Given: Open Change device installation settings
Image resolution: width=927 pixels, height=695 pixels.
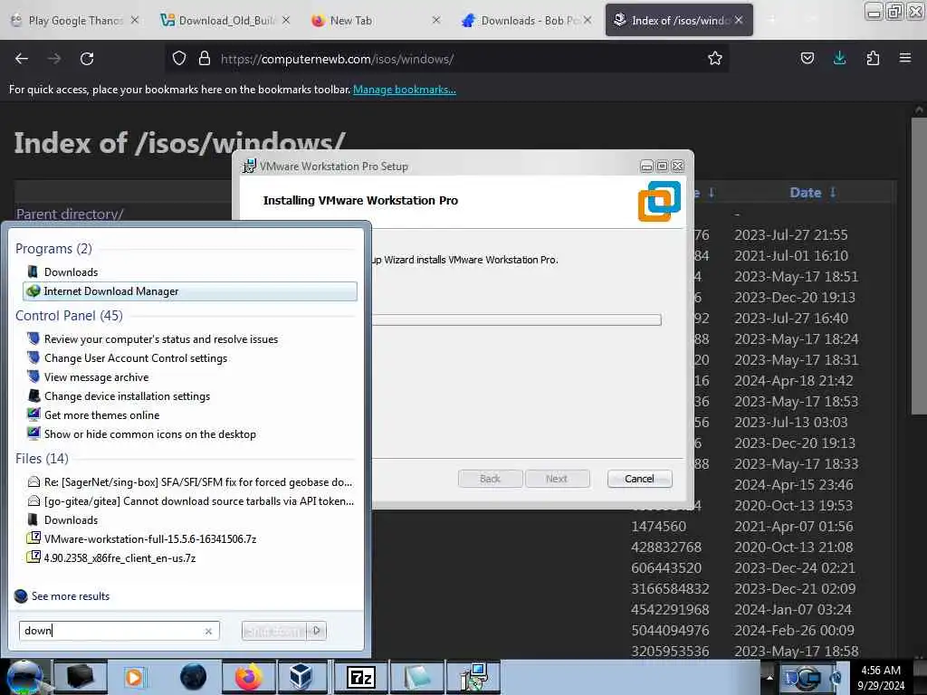Looking at the screenshot, I should (x=127, y=396).
